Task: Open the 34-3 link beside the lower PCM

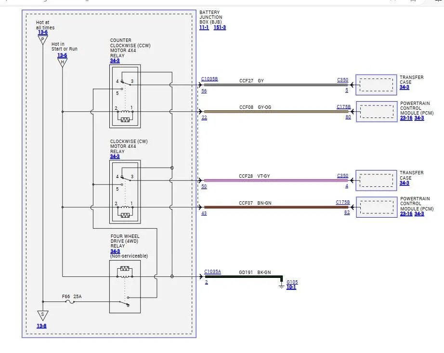Action: tap(419, 214)
